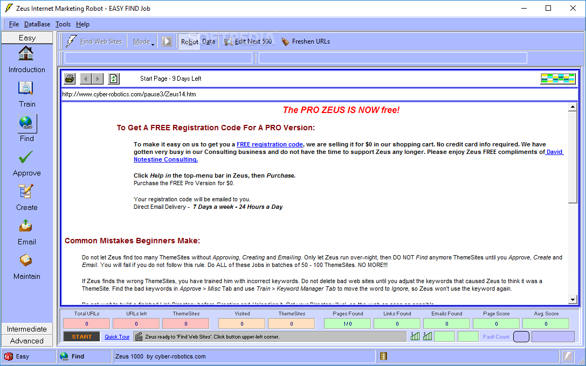This screenshot has width=586, height=366.
Task: Click the Find globe icon in status bar
Action: tap(64, 356)
